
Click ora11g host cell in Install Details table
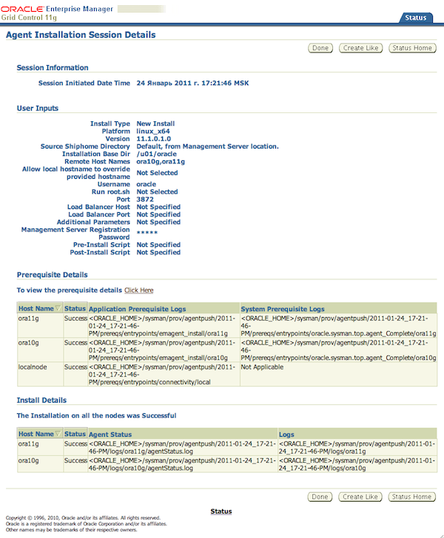pyautogui.click(x=30, y=444)
